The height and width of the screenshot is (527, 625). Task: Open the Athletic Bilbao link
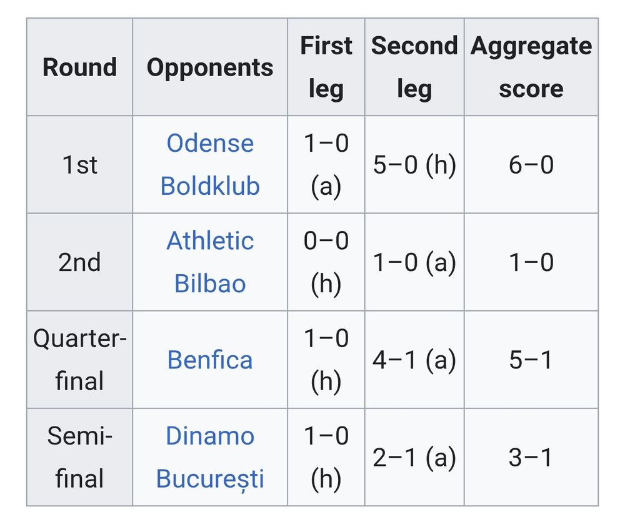[x=210, y=262]
